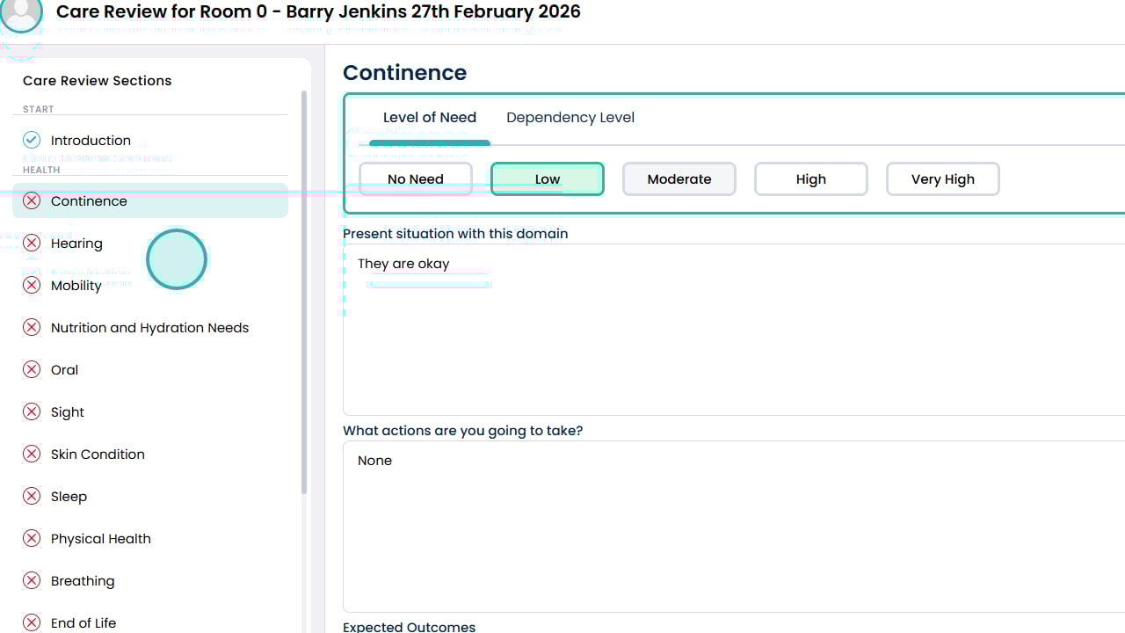
Task: Click the red X icon beside Mobility
Action: click(32, 285)
